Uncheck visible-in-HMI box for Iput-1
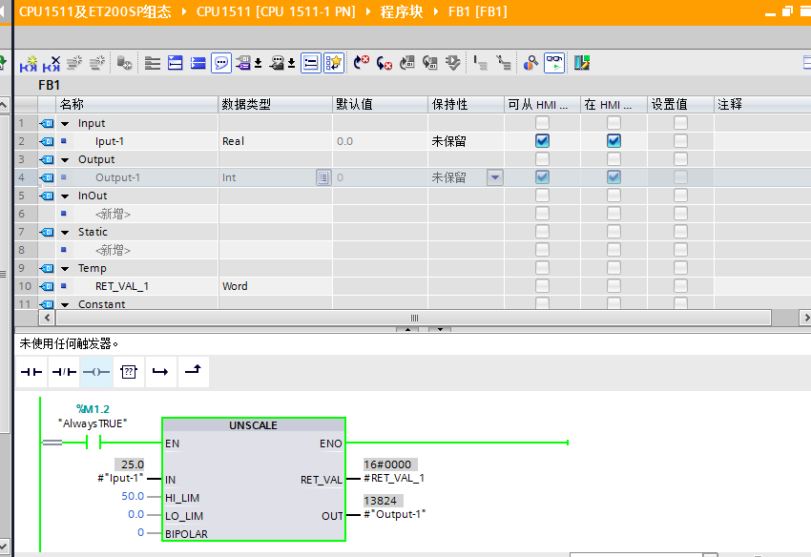 click(x=613, y=140)
